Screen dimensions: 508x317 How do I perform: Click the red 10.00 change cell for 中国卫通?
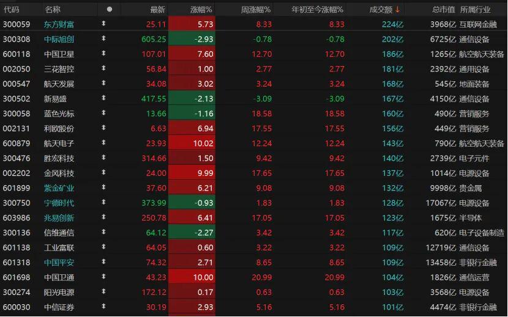pos(191,278)
